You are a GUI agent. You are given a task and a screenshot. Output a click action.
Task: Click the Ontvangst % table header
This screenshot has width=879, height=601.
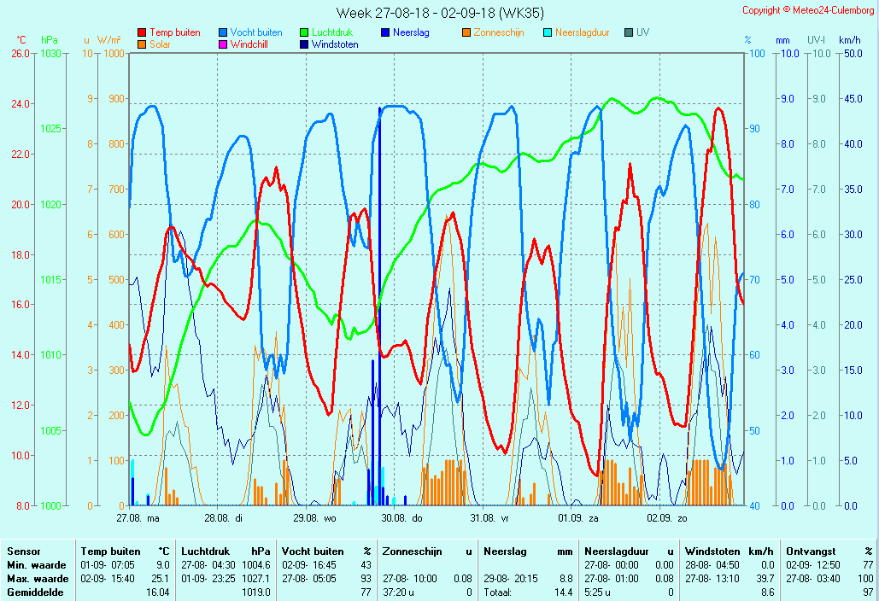click(x=829, y=551)
